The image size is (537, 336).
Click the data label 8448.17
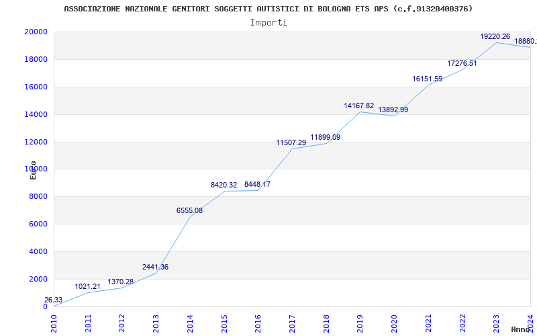(x=257, y=184)
